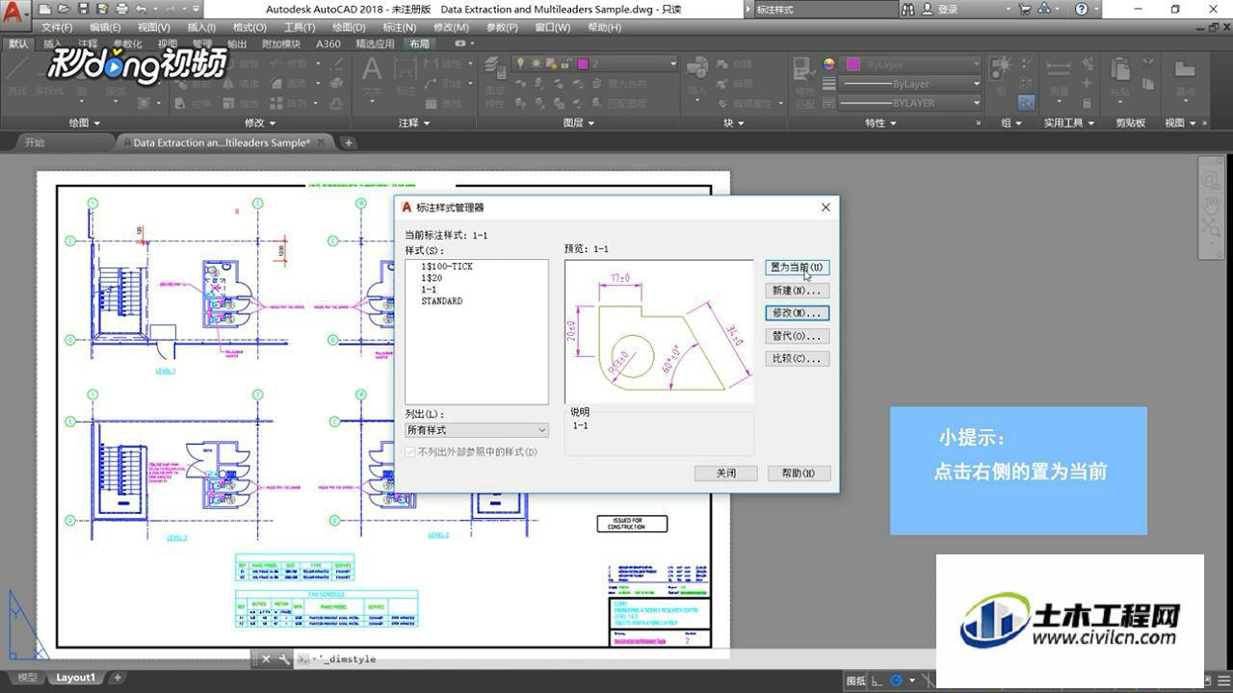
Task: Click the Insert block icon in block panel
Action: pos(697,67)
